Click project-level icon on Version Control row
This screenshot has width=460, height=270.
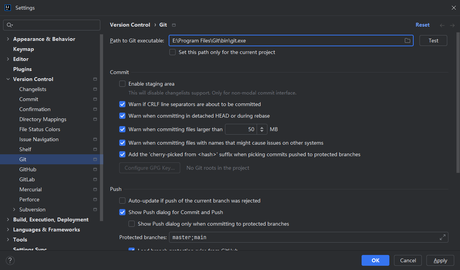[95, 79]
